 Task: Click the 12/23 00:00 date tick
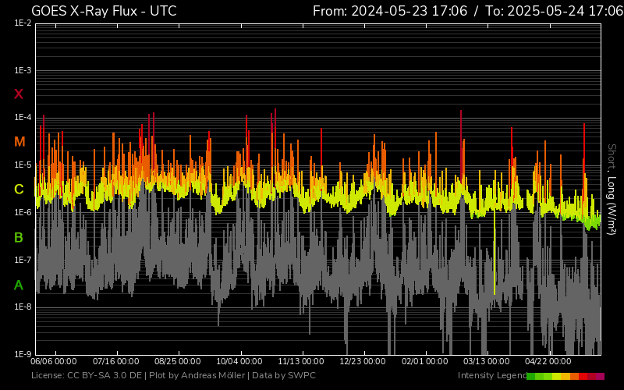(363, 362)
